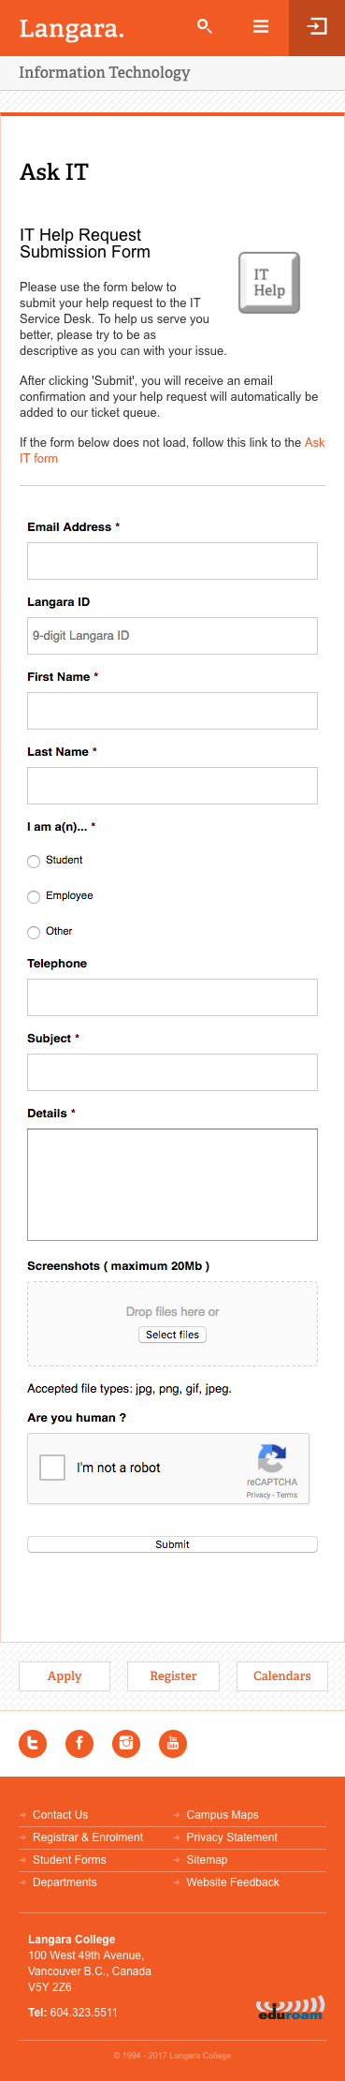The width and height of the screenshot is (345, 2081).
Task: Check the I'm not a robot box
Action: pos(52,1467)
